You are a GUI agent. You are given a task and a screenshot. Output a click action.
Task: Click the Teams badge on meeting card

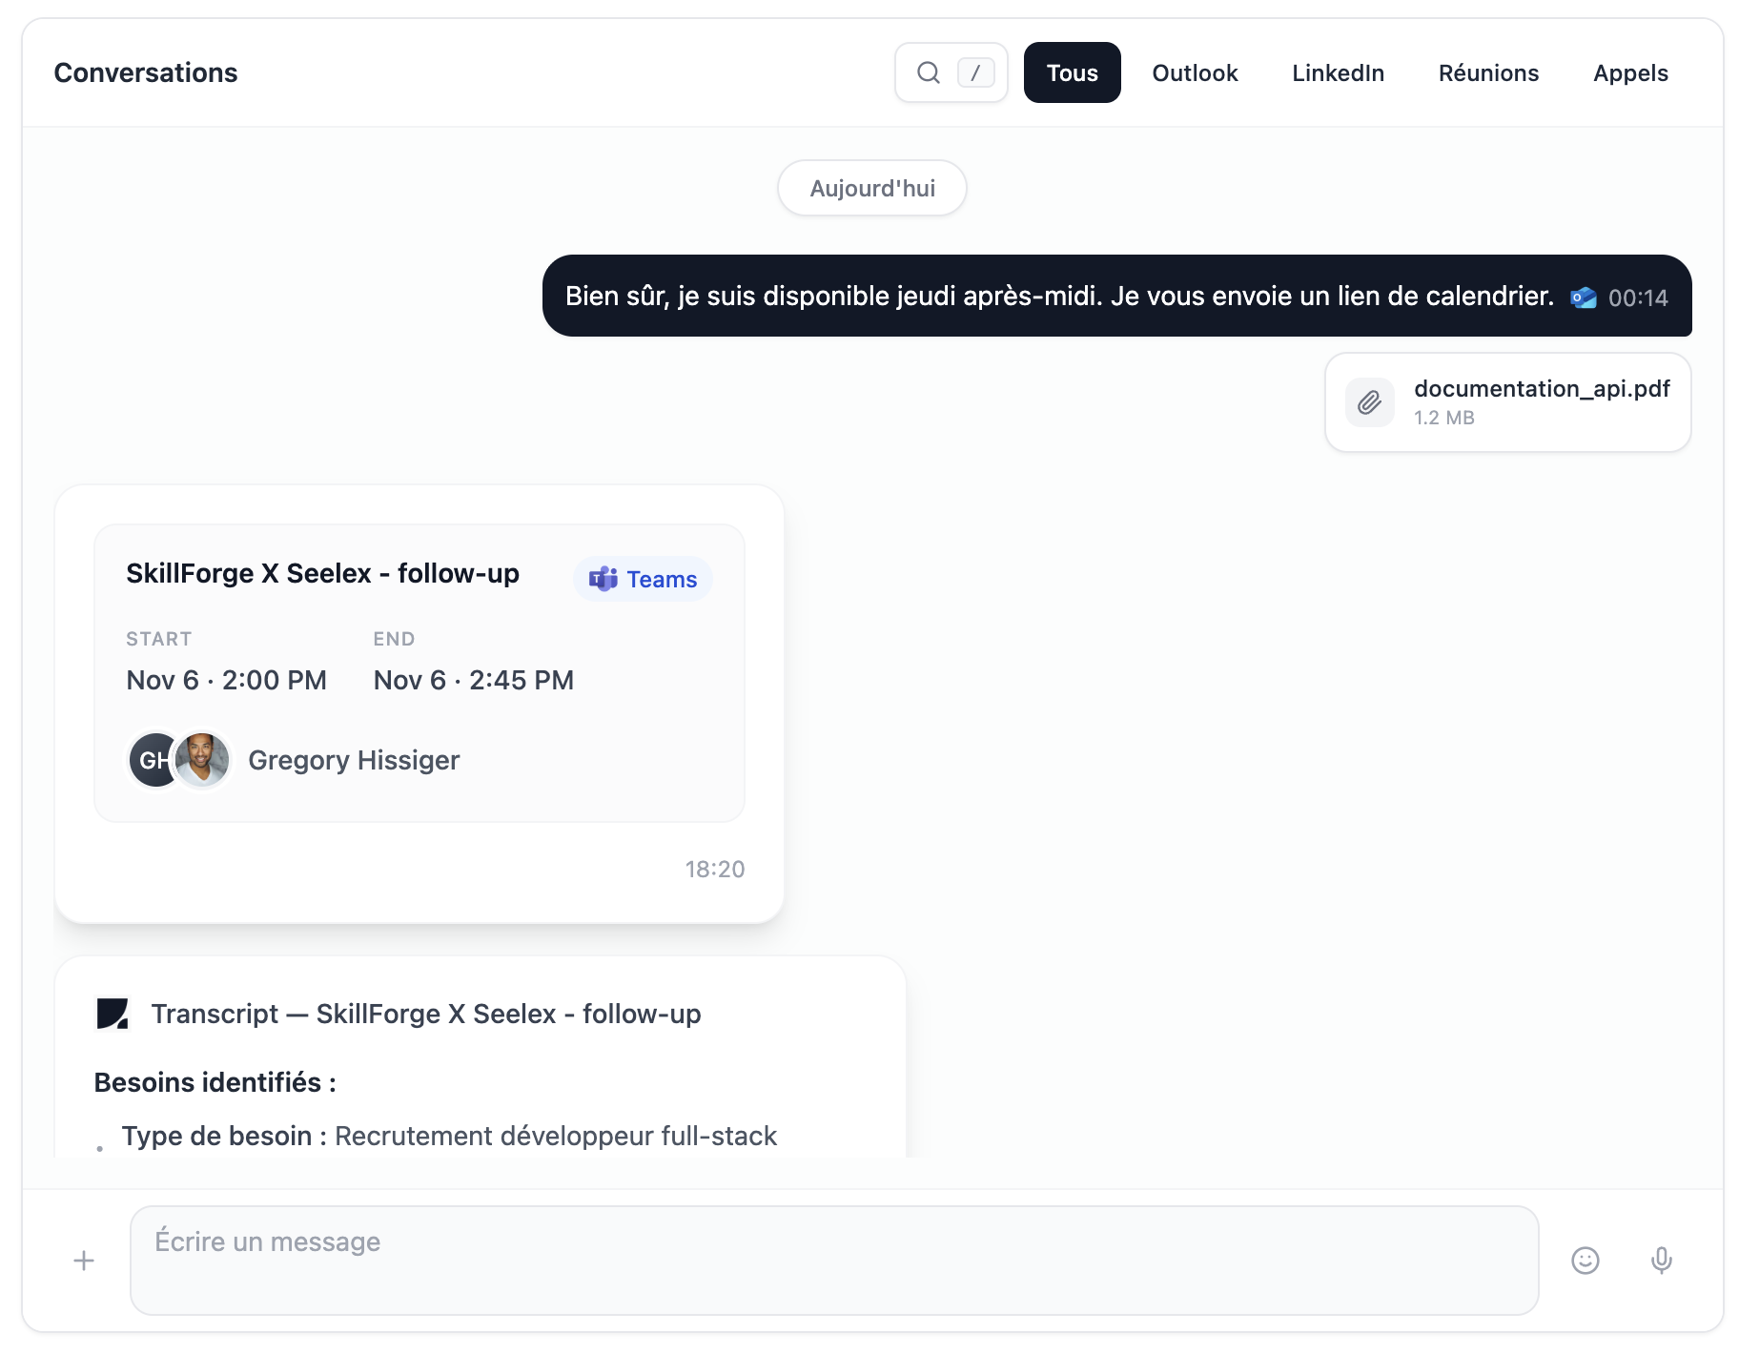(643, 579)
